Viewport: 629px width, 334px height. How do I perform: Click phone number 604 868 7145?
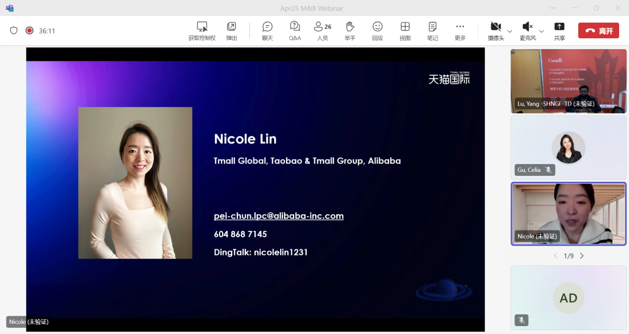(x=240, y=234)
